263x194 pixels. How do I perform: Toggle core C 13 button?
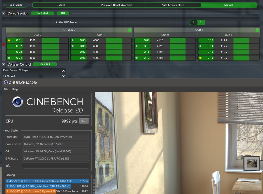click(x=206, y=40)
